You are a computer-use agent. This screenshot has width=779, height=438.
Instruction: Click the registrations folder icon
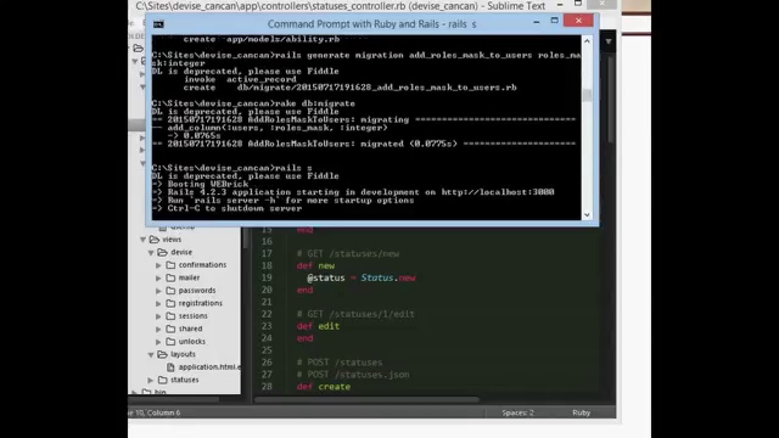click(170, 304)
